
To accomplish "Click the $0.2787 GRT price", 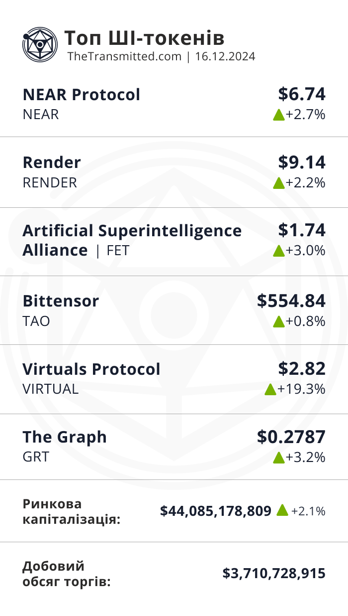I will (291, 437).
